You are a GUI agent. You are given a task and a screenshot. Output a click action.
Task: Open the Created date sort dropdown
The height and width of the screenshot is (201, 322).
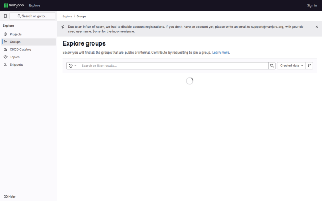coord(291,65)
